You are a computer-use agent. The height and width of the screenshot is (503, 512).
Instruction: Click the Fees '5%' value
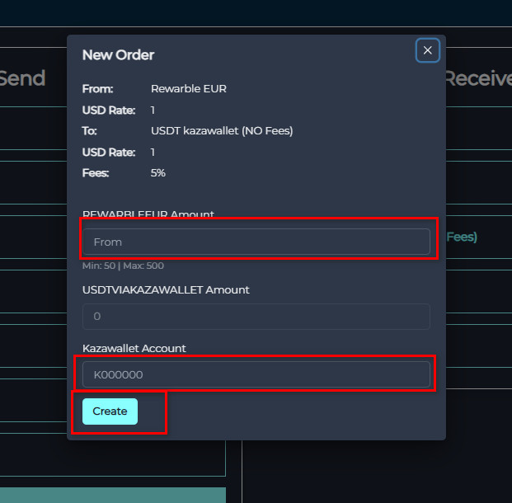(x=158, y=173)
